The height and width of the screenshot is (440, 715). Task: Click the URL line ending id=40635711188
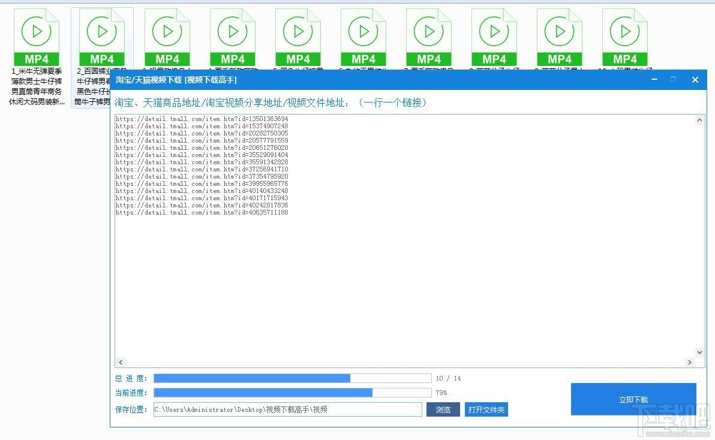point(202,212)
